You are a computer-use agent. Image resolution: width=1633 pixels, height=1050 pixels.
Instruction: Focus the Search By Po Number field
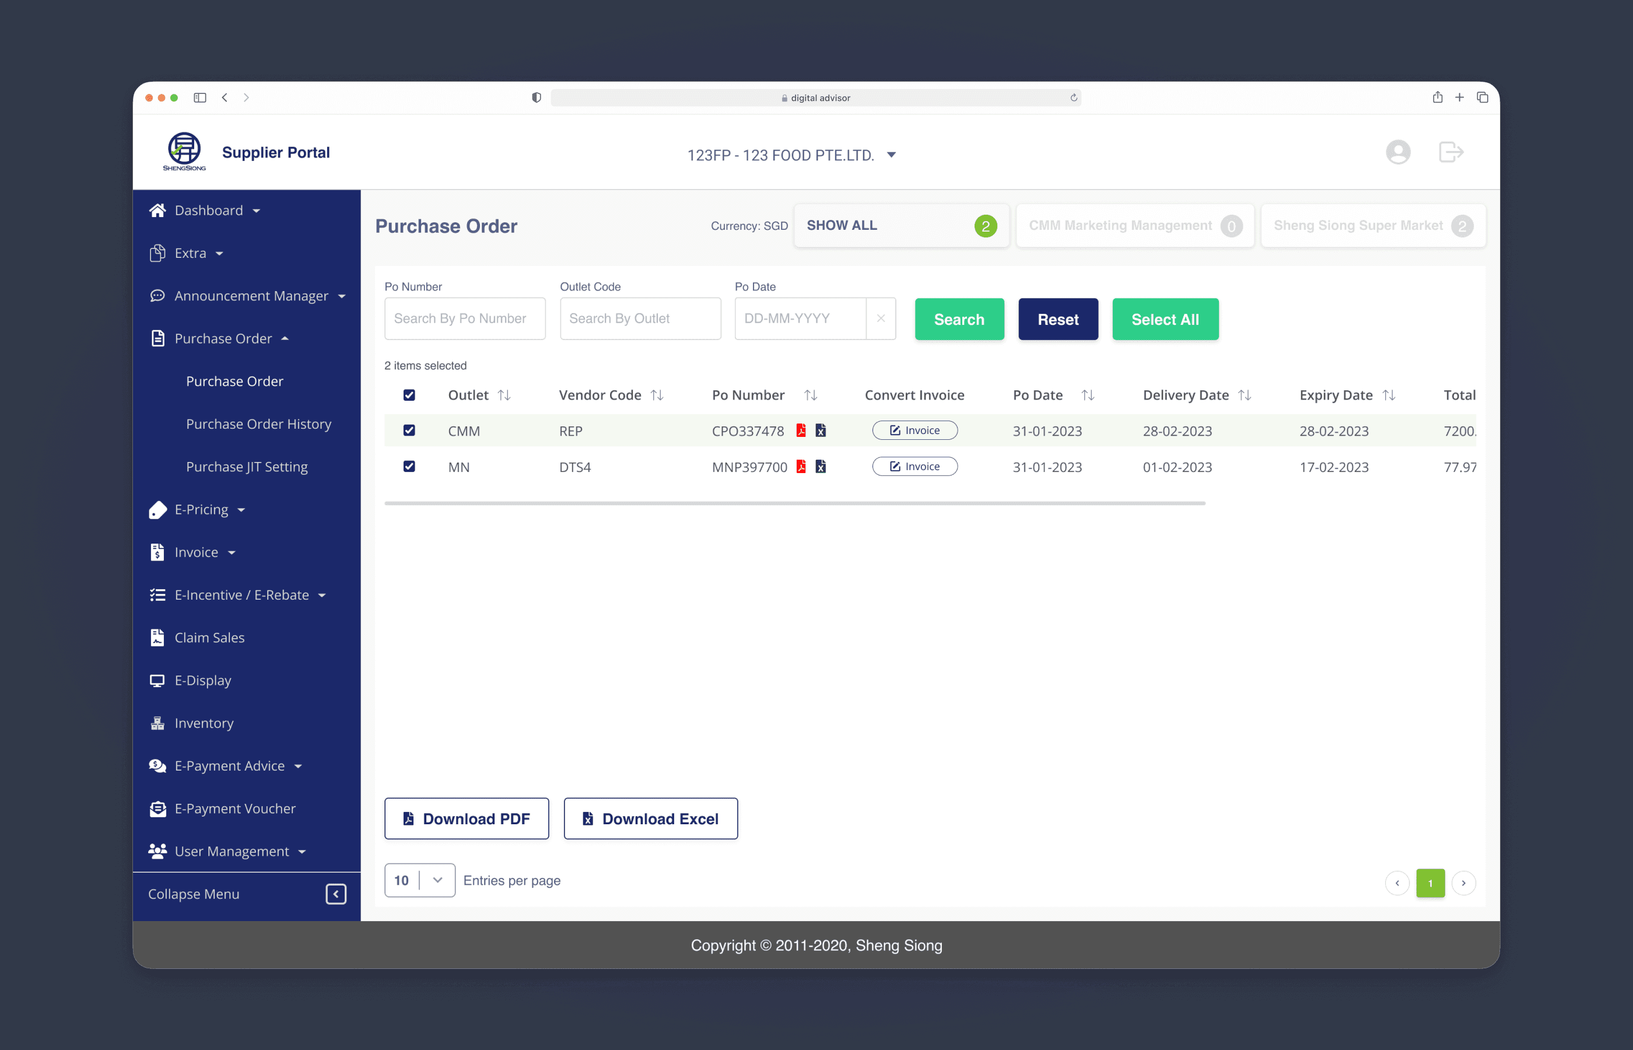click(x=465, y=318)
